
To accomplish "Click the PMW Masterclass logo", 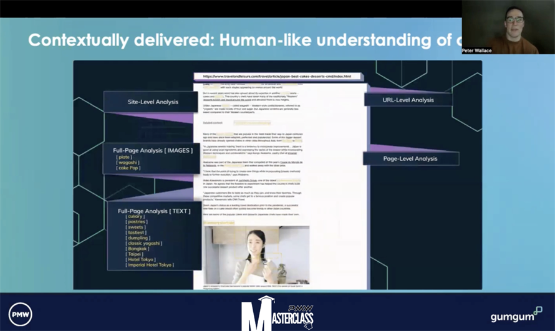I will point(277,314).
